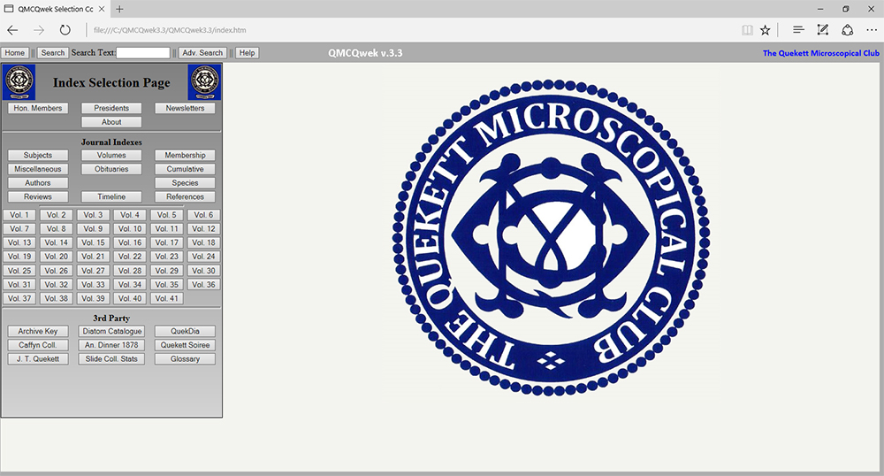Open the Glossary in 3rd Party section
This screenshot has width=884, height=476.
pyautogui.click(x=185, y=359)
